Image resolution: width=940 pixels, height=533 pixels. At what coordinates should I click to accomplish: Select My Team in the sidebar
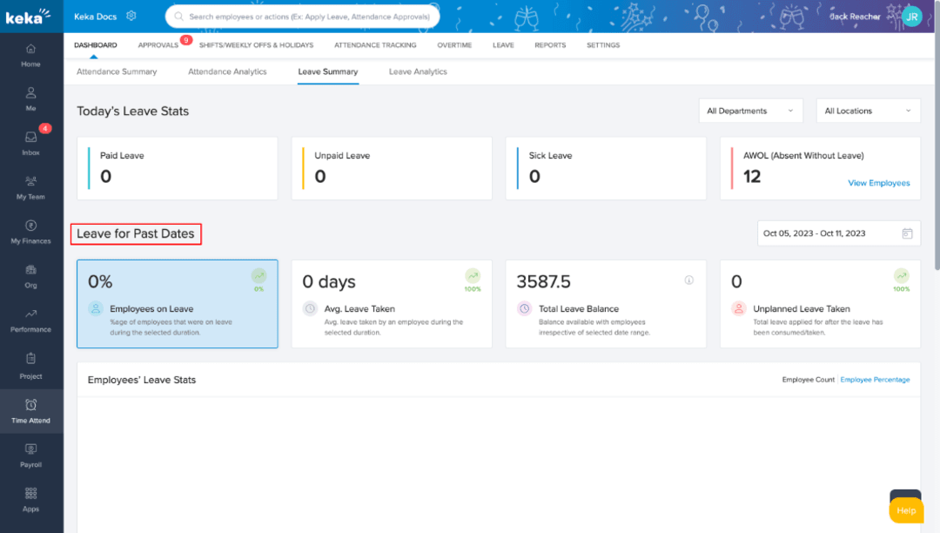pos(30,188)
